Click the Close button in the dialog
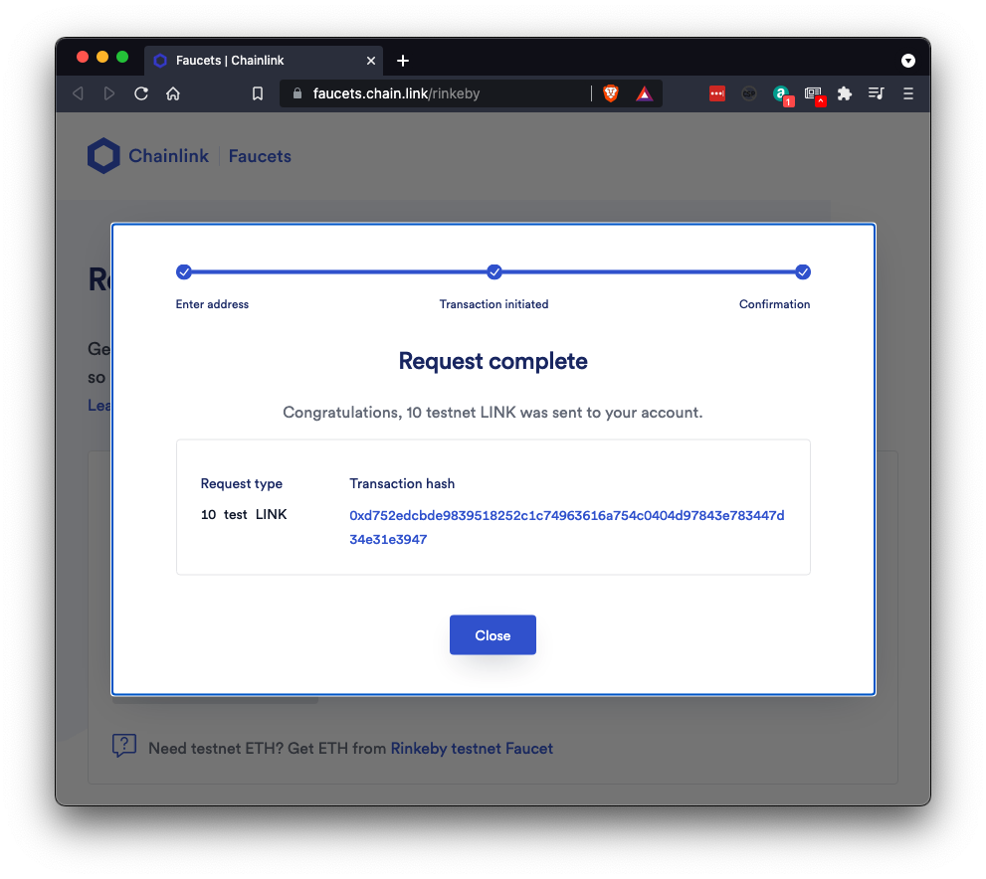 tap(493, 635)
